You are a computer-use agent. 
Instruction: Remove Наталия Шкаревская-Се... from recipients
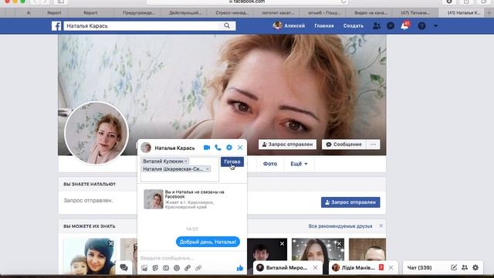208,169
